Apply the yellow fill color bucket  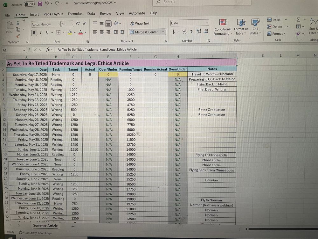tap(70, 32)
